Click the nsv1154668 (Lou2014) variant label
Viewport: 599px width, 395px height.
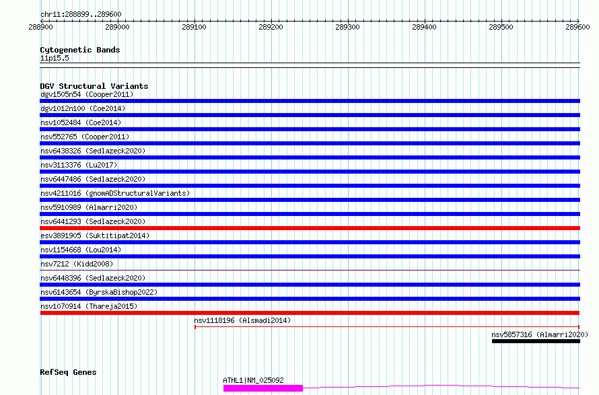coord(81,250)
